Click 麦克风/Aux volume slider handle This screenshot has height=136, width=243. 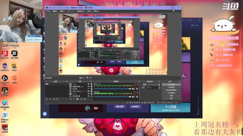[x=130, y=89]
